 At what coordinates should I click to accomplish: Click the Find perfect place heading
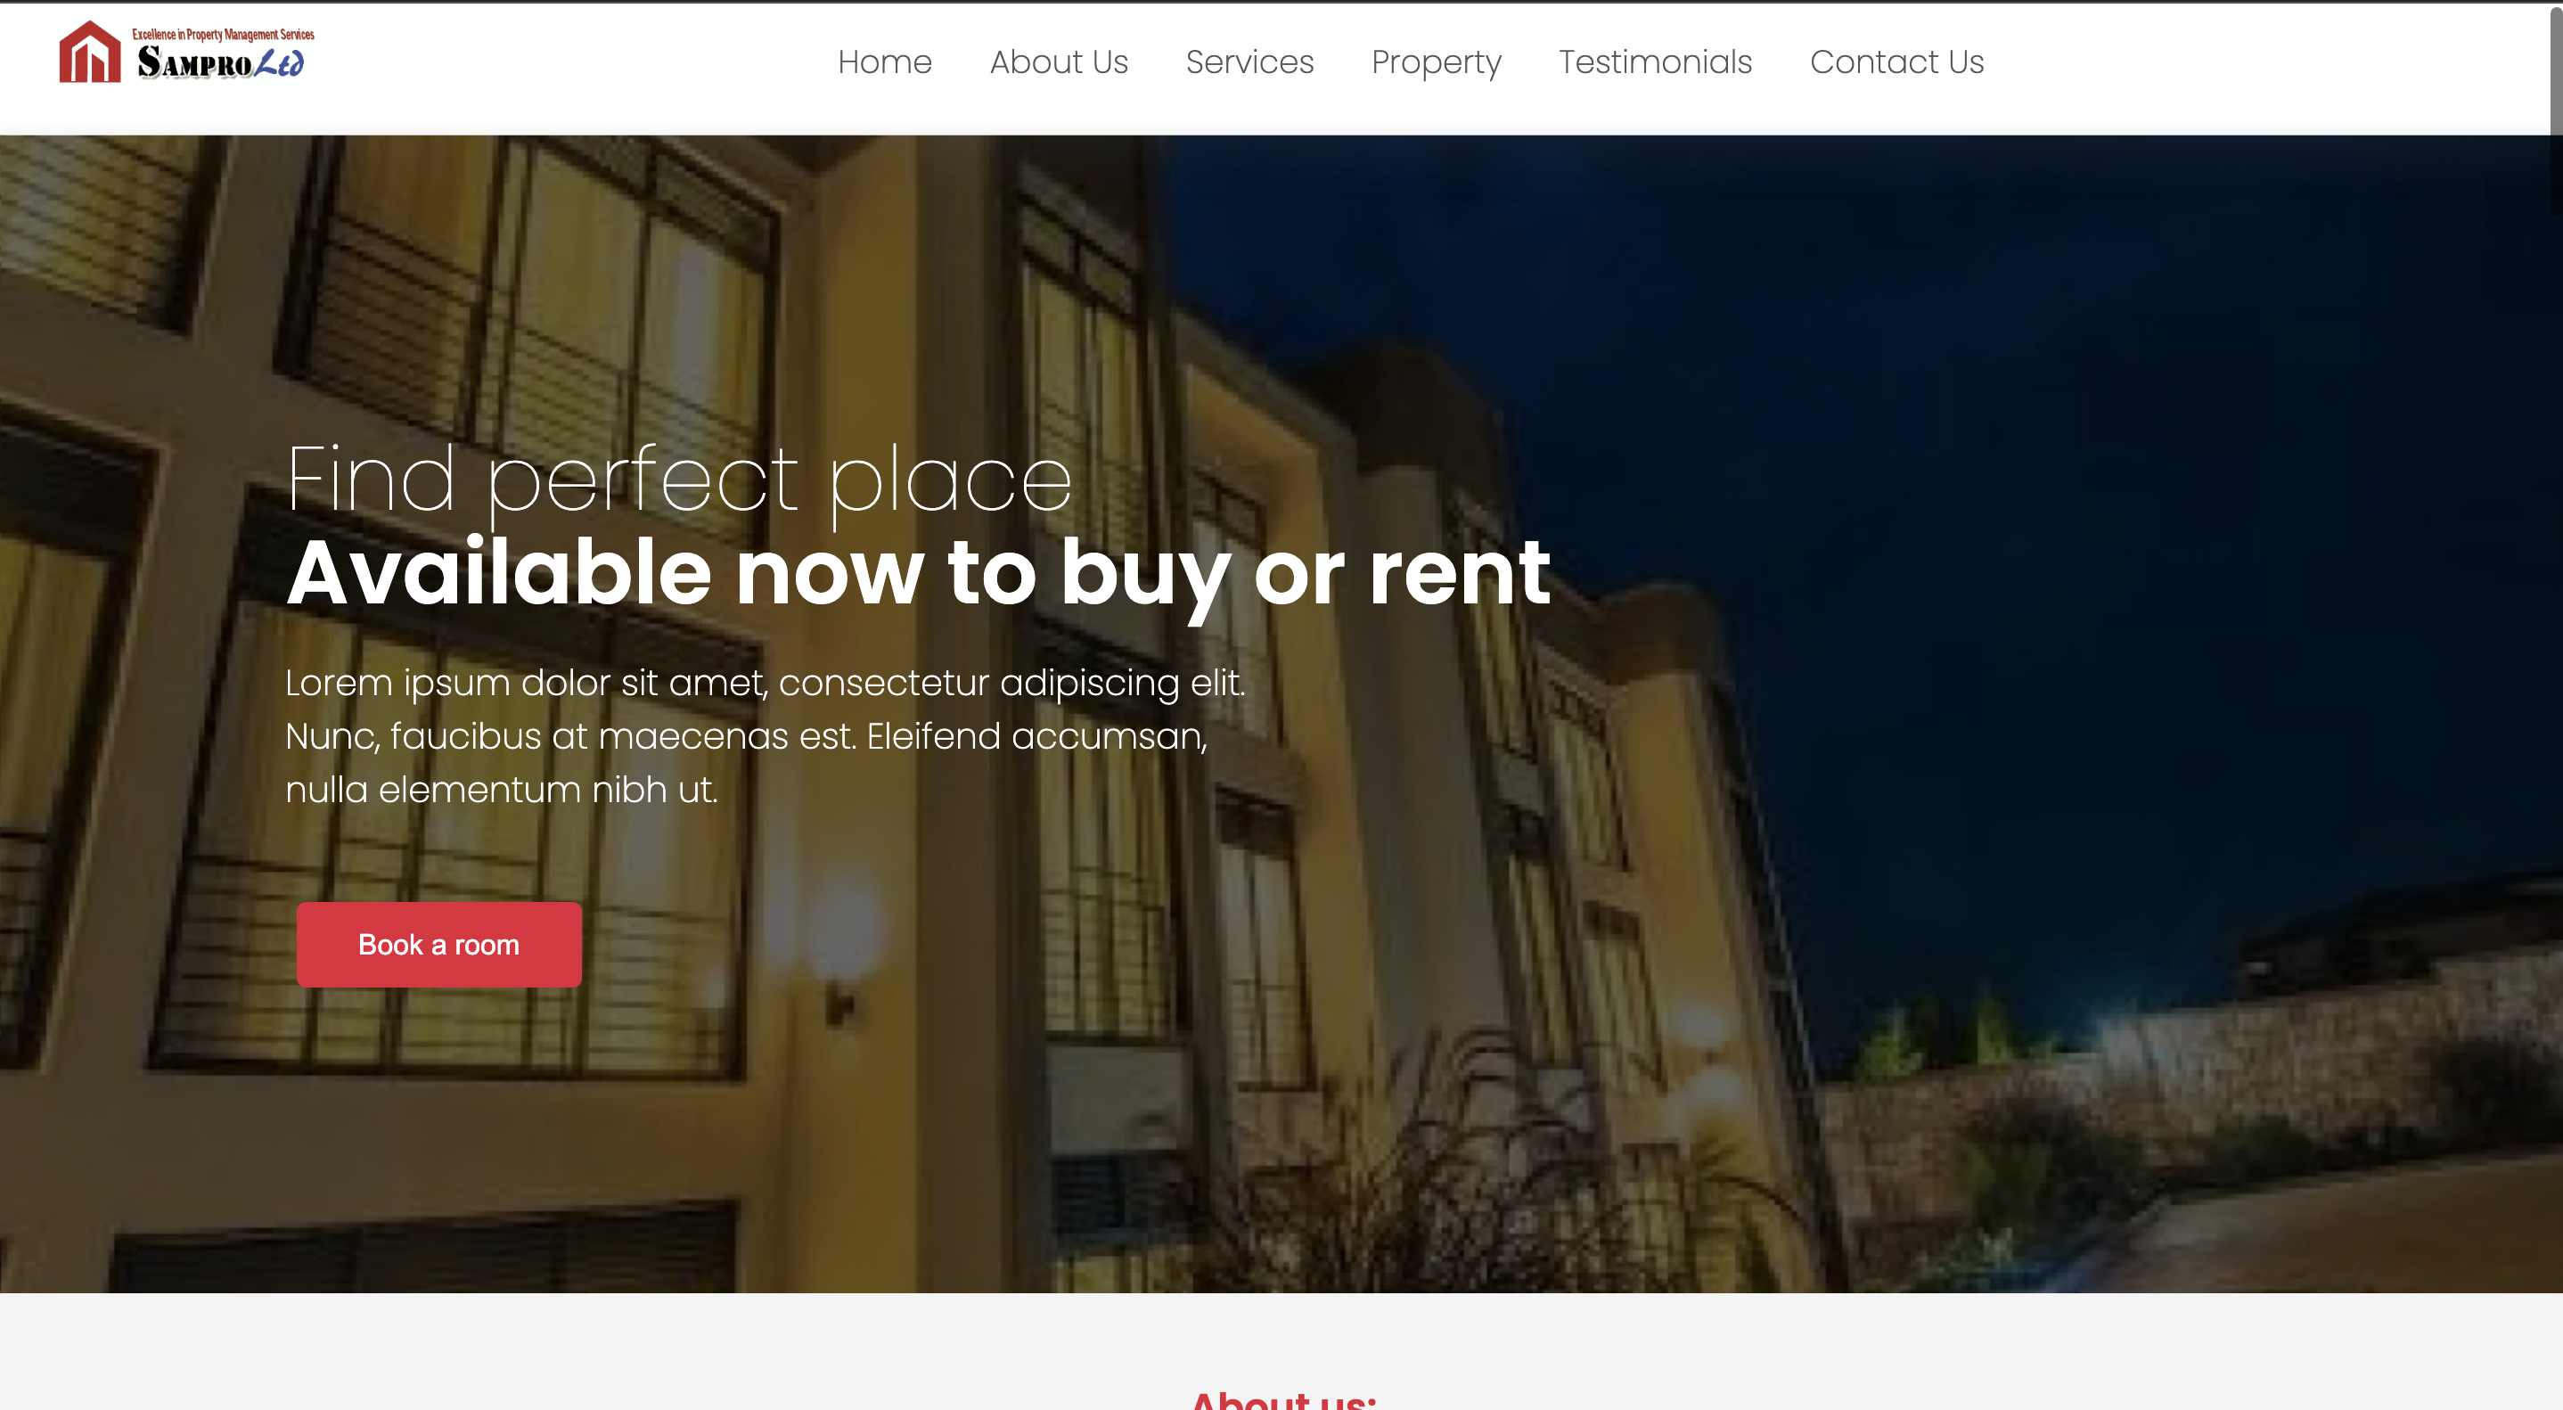(x=678, y=480)
